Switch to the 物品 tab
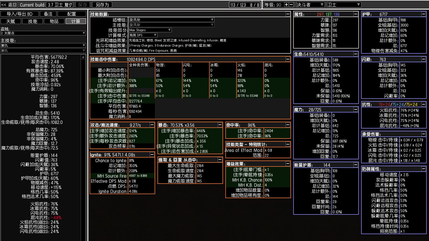 point(54,21)
